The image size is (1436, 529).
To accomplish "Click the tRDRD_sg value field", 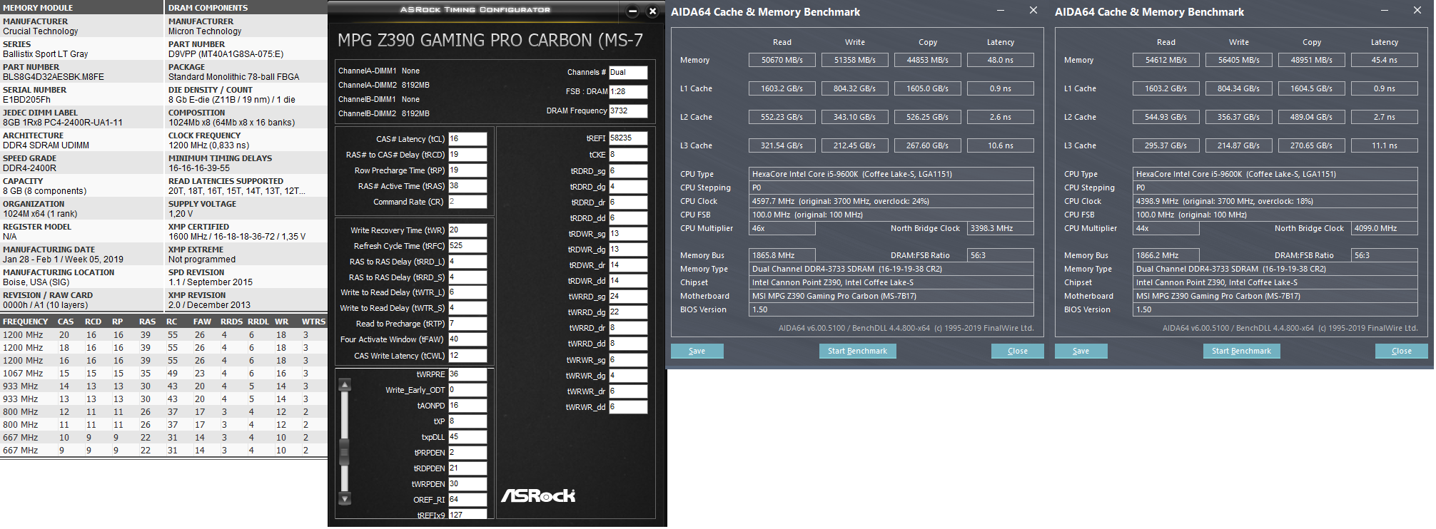I will pos(628,171).
